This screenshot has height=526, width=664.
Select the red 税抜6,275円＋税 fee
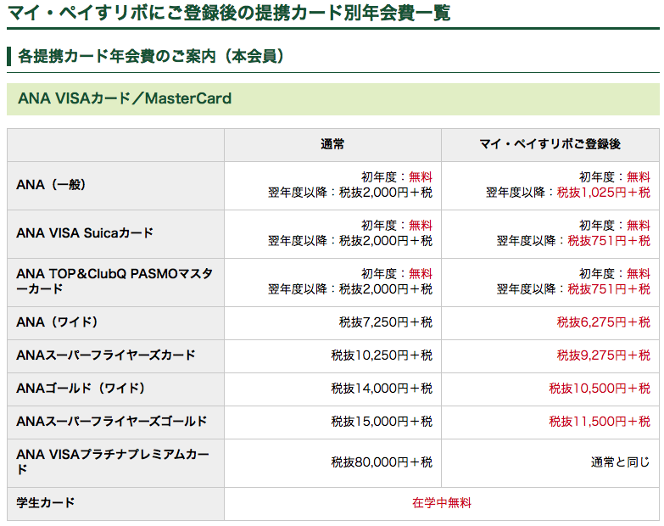coord(604,322)
